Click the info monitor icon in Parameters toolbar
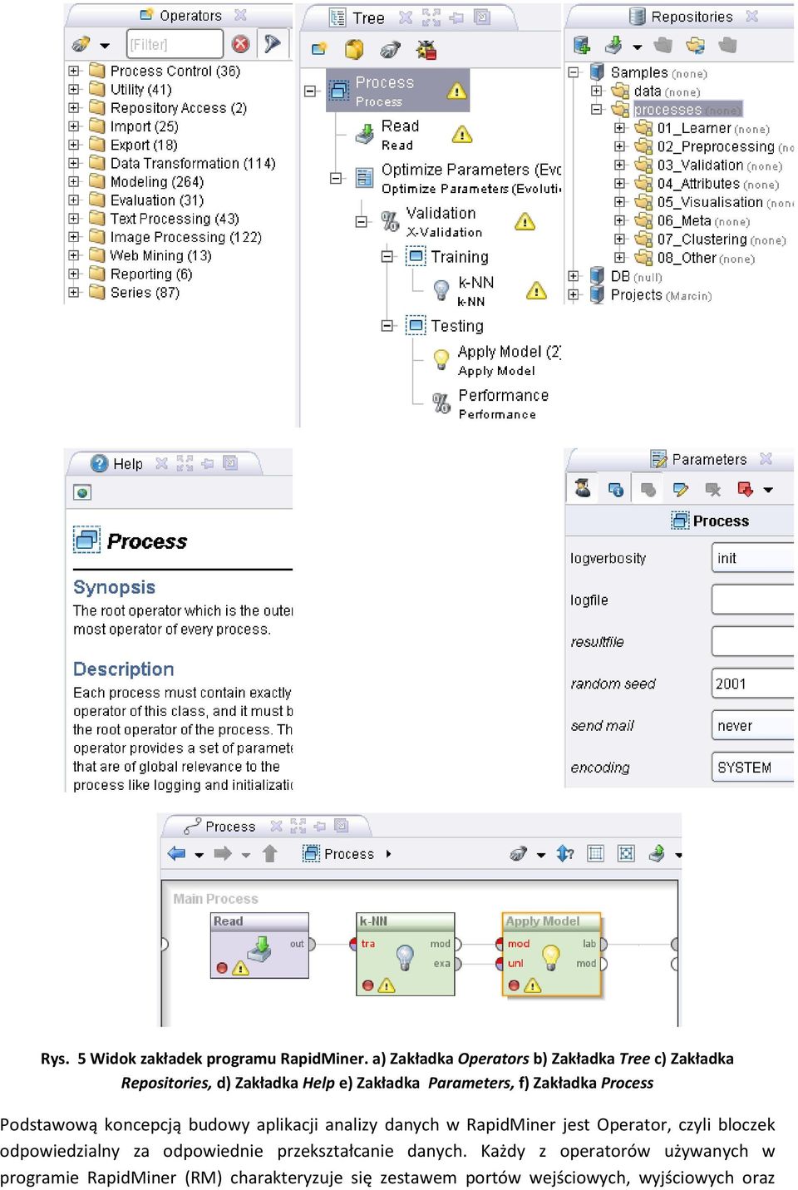 [x=616, y=490]
